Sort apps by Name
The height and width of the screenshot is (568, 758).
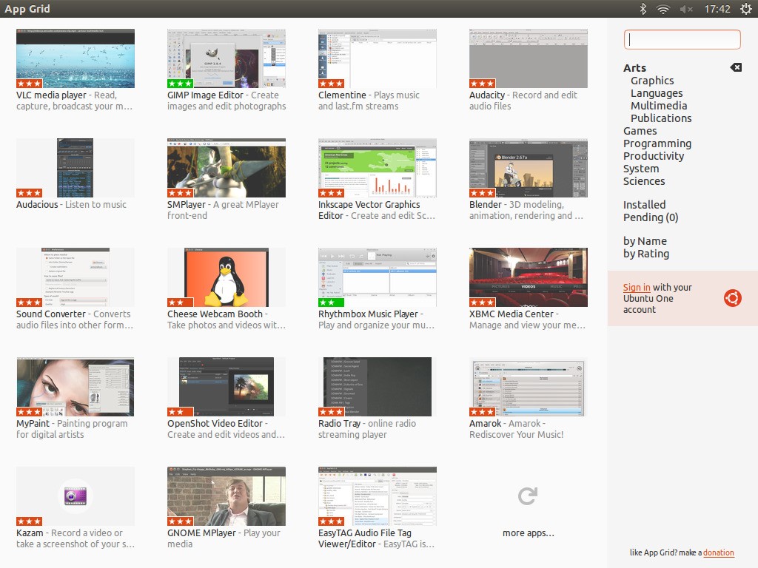[645, 241]
